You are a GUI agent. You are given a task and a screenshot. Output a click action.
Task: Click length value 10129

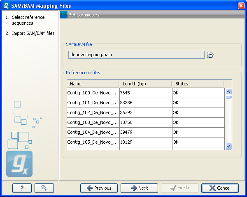(x=126, y=142)
